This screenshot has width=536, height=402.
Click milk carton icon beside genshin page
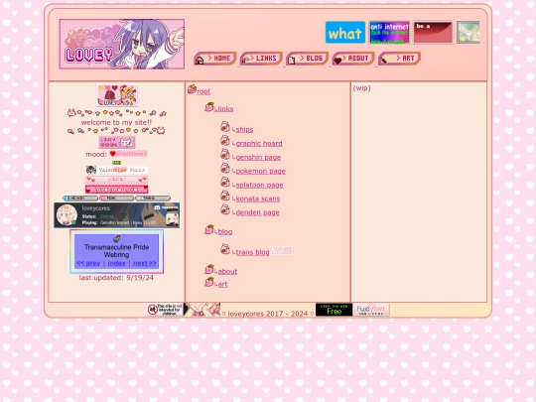225,154
